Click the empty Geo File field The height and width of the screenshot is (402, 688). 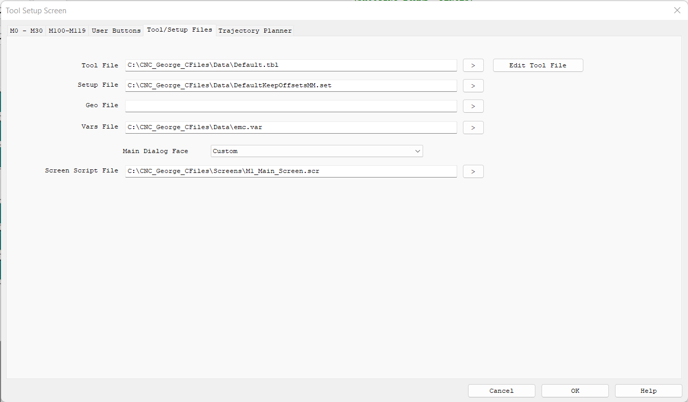(x=291, y=106)
